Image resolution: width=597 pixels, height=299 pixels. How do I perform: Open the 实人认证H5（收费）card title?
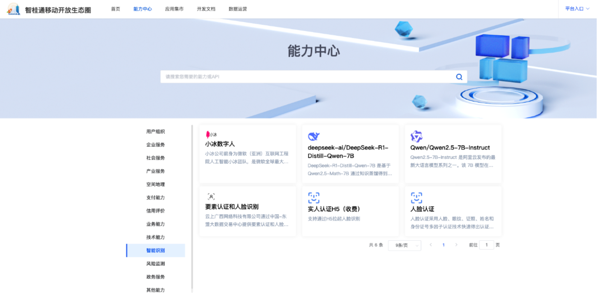tap(334, 209)
